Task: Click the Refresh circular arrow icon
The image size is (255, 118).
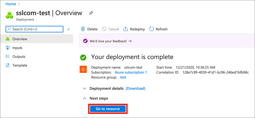Action: pyautogui.click(x=151, y=29)
